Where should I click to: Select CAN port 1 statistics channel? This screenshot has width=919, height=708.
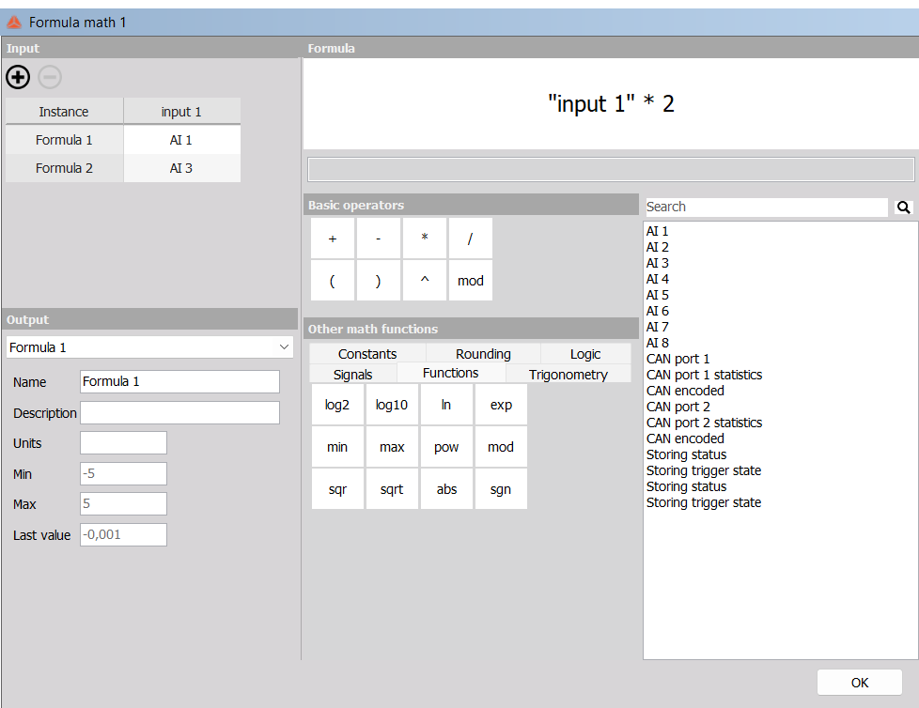705,375
